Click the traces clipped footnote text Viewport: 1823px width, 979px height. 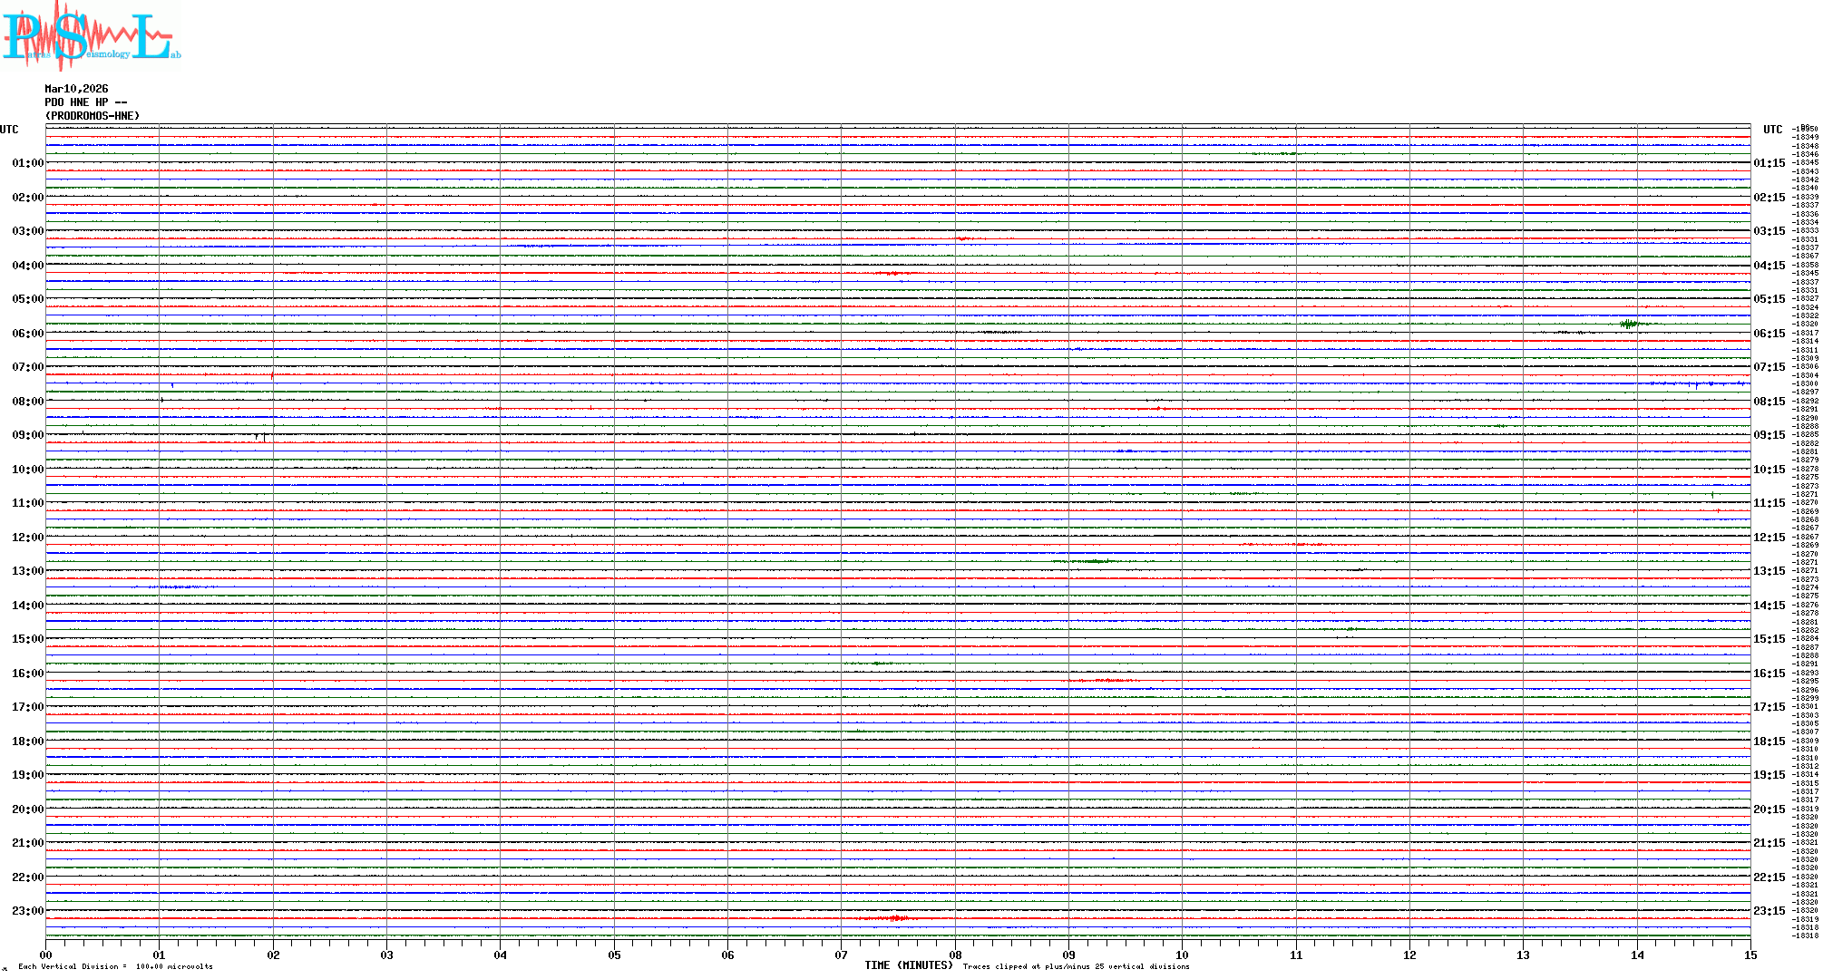pos(1076,967)
